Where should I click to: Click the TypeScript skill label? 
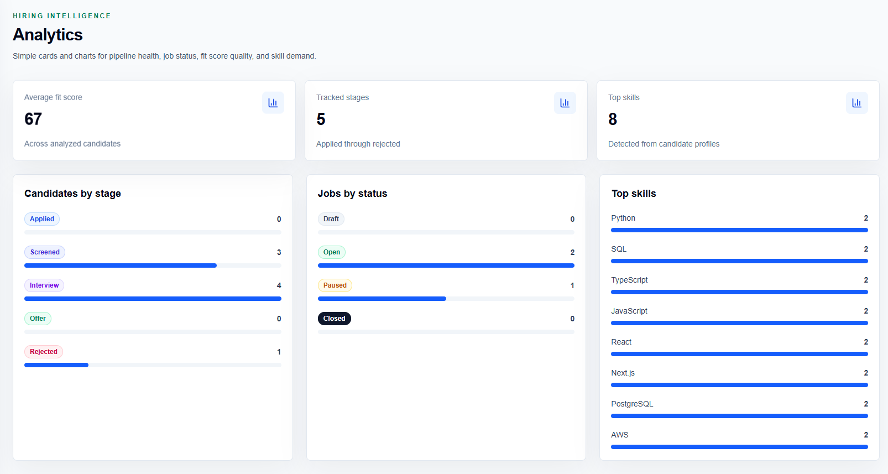pyautogui.click(x=629, y=280)
